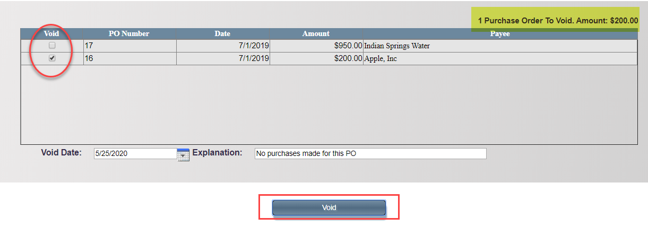Click the 7/1/2019 date for PO 16
Viewport: 648px width, 226px height.
tap(254, 58)
